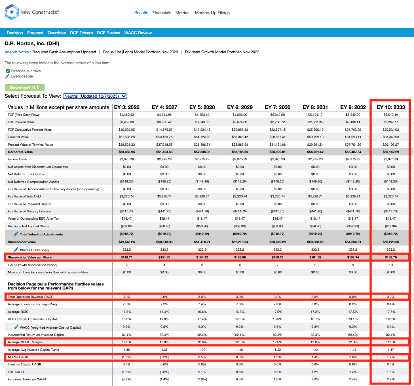Image resolution: width=414 pixels, height=386 pixels.
Task: Click the D.R. Horton, Inc. (DHI) heading
Action: tap(32, 44)
